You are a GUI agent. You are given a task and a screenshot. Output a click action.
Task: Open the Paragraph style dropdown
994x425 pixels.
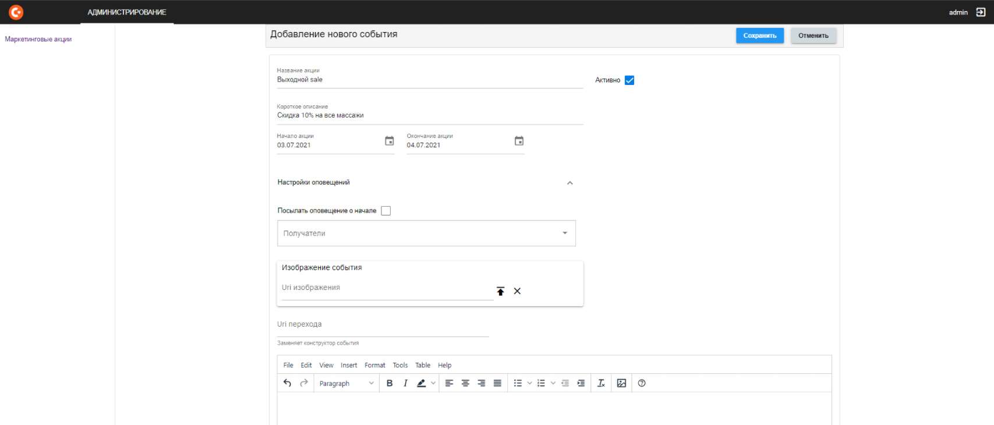pyautogui.click(x=346, y=383)
